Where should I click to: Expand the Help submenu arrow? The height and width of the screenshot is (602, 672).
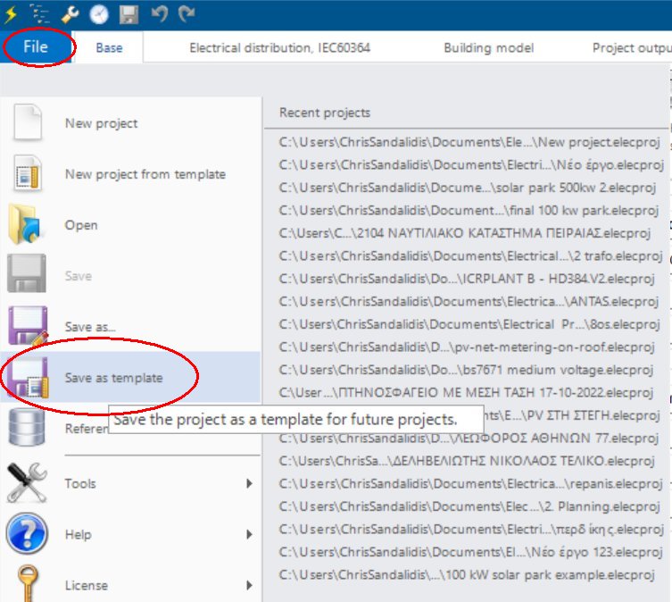coord(249,534)
